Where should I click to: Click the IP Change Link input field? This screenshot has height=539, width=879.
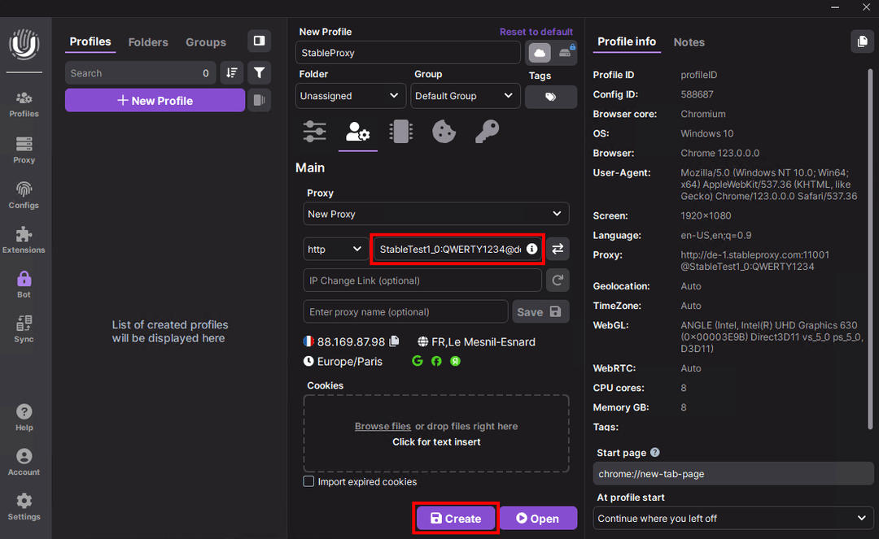(x=422, y=280)
